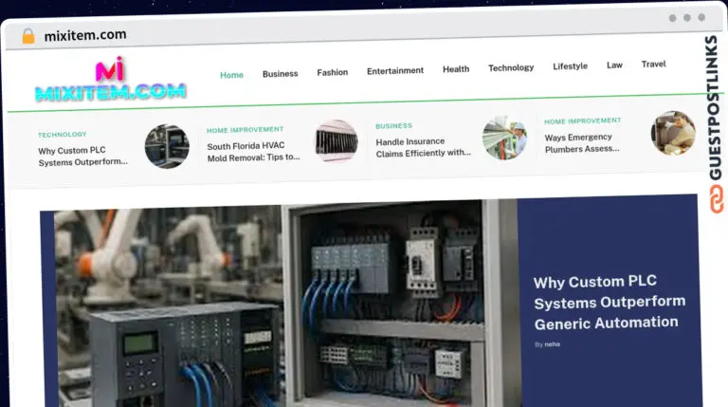
Task: Open the insurance claims round thumbnail
Action: tap(504, 138)
